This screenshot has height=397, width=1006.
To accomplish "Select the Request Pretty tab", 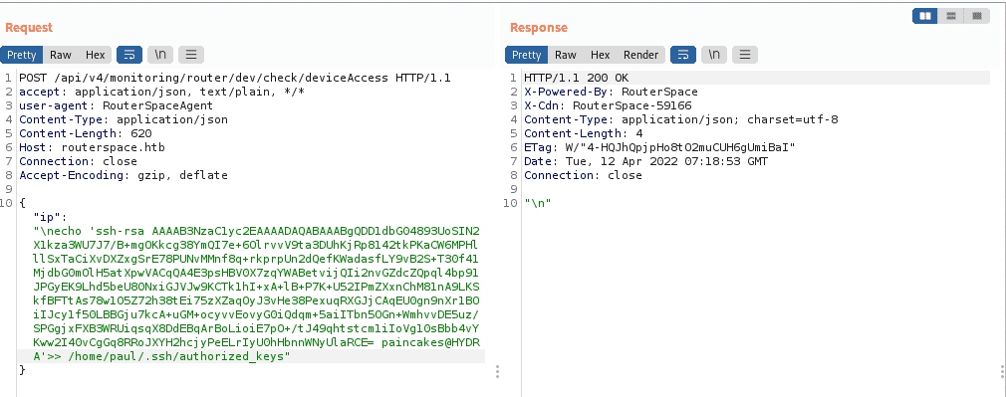I will (22, 55).
